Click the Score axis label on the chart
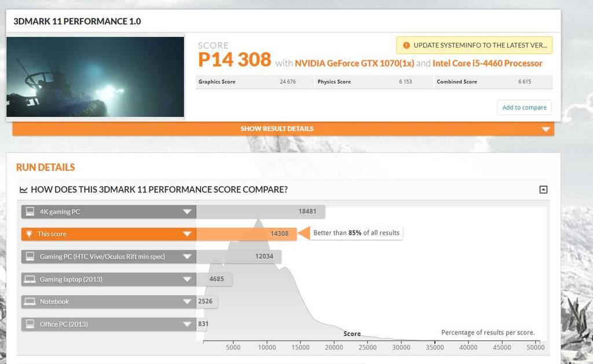This screenshot has width=593, height=364. pos(352,334)
